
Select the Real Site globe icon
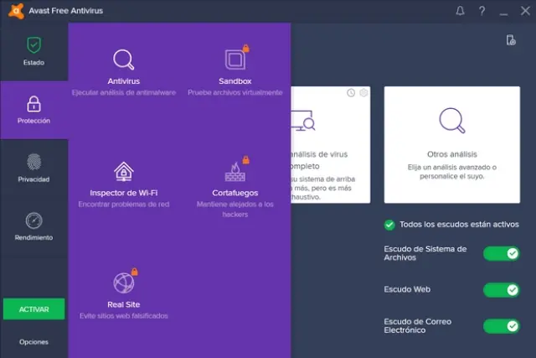pyautogui.click(x=124, y=283)
